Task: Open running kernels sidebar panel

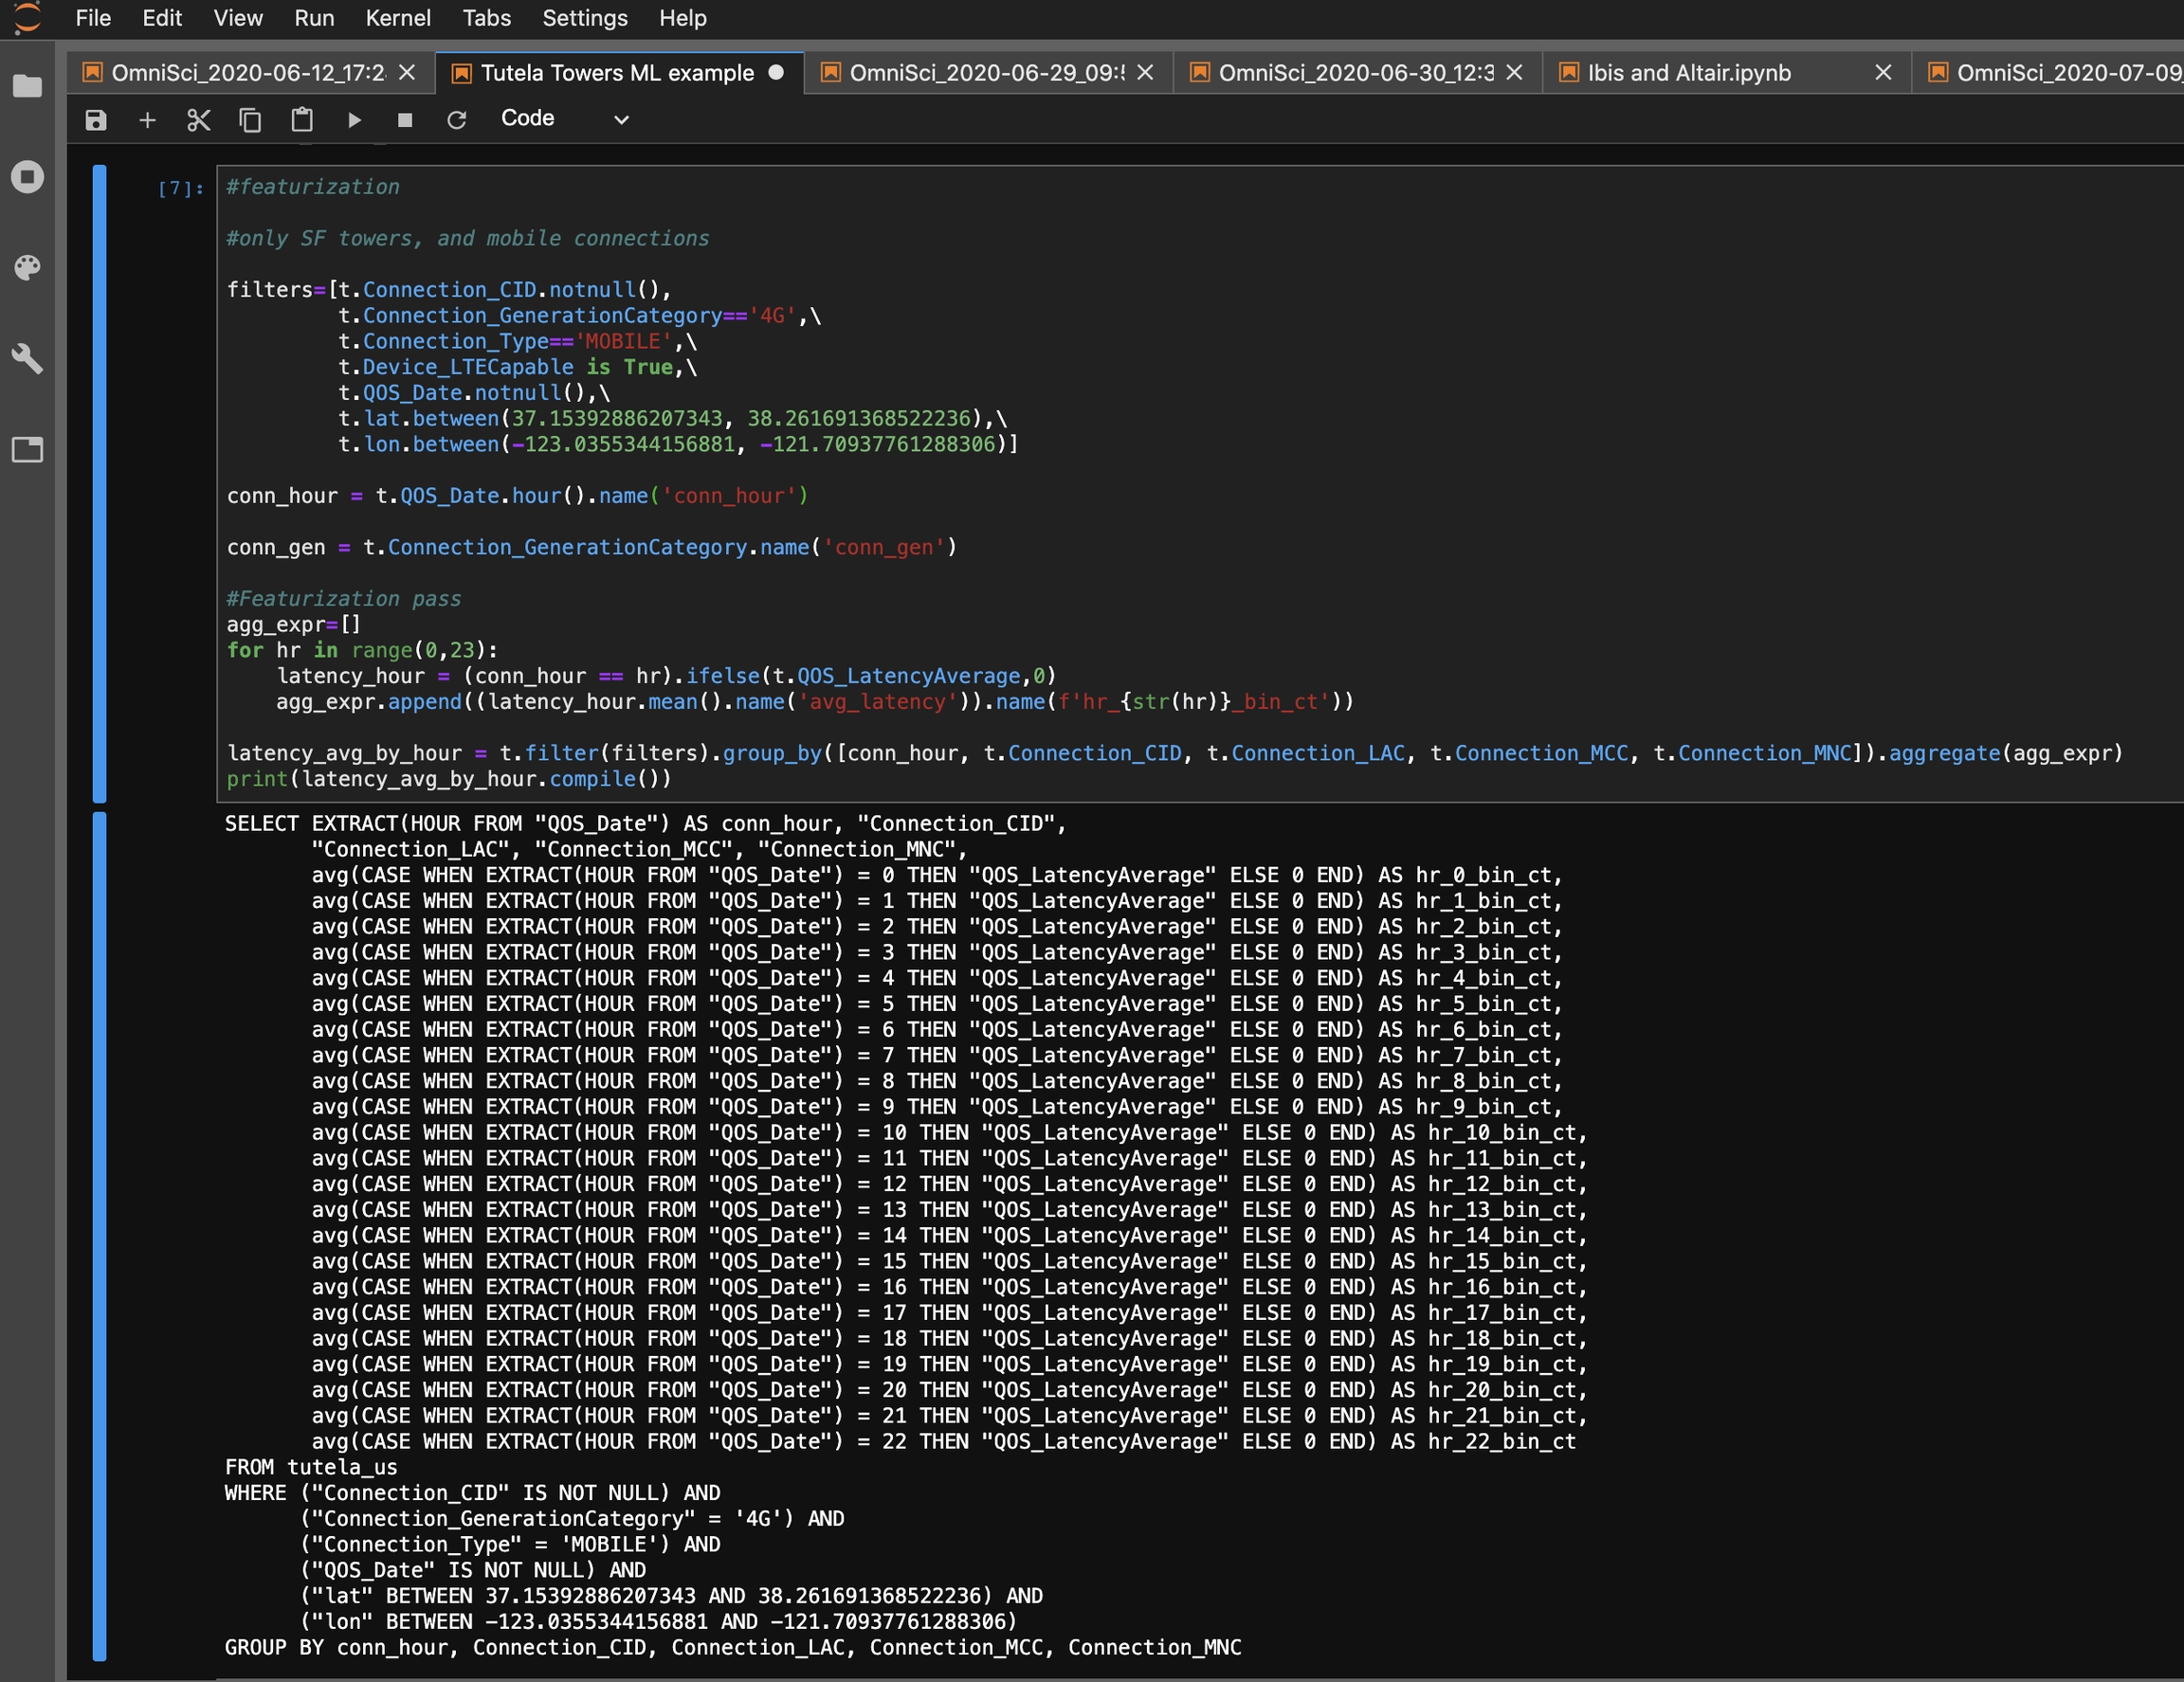Action: [27, 177]
